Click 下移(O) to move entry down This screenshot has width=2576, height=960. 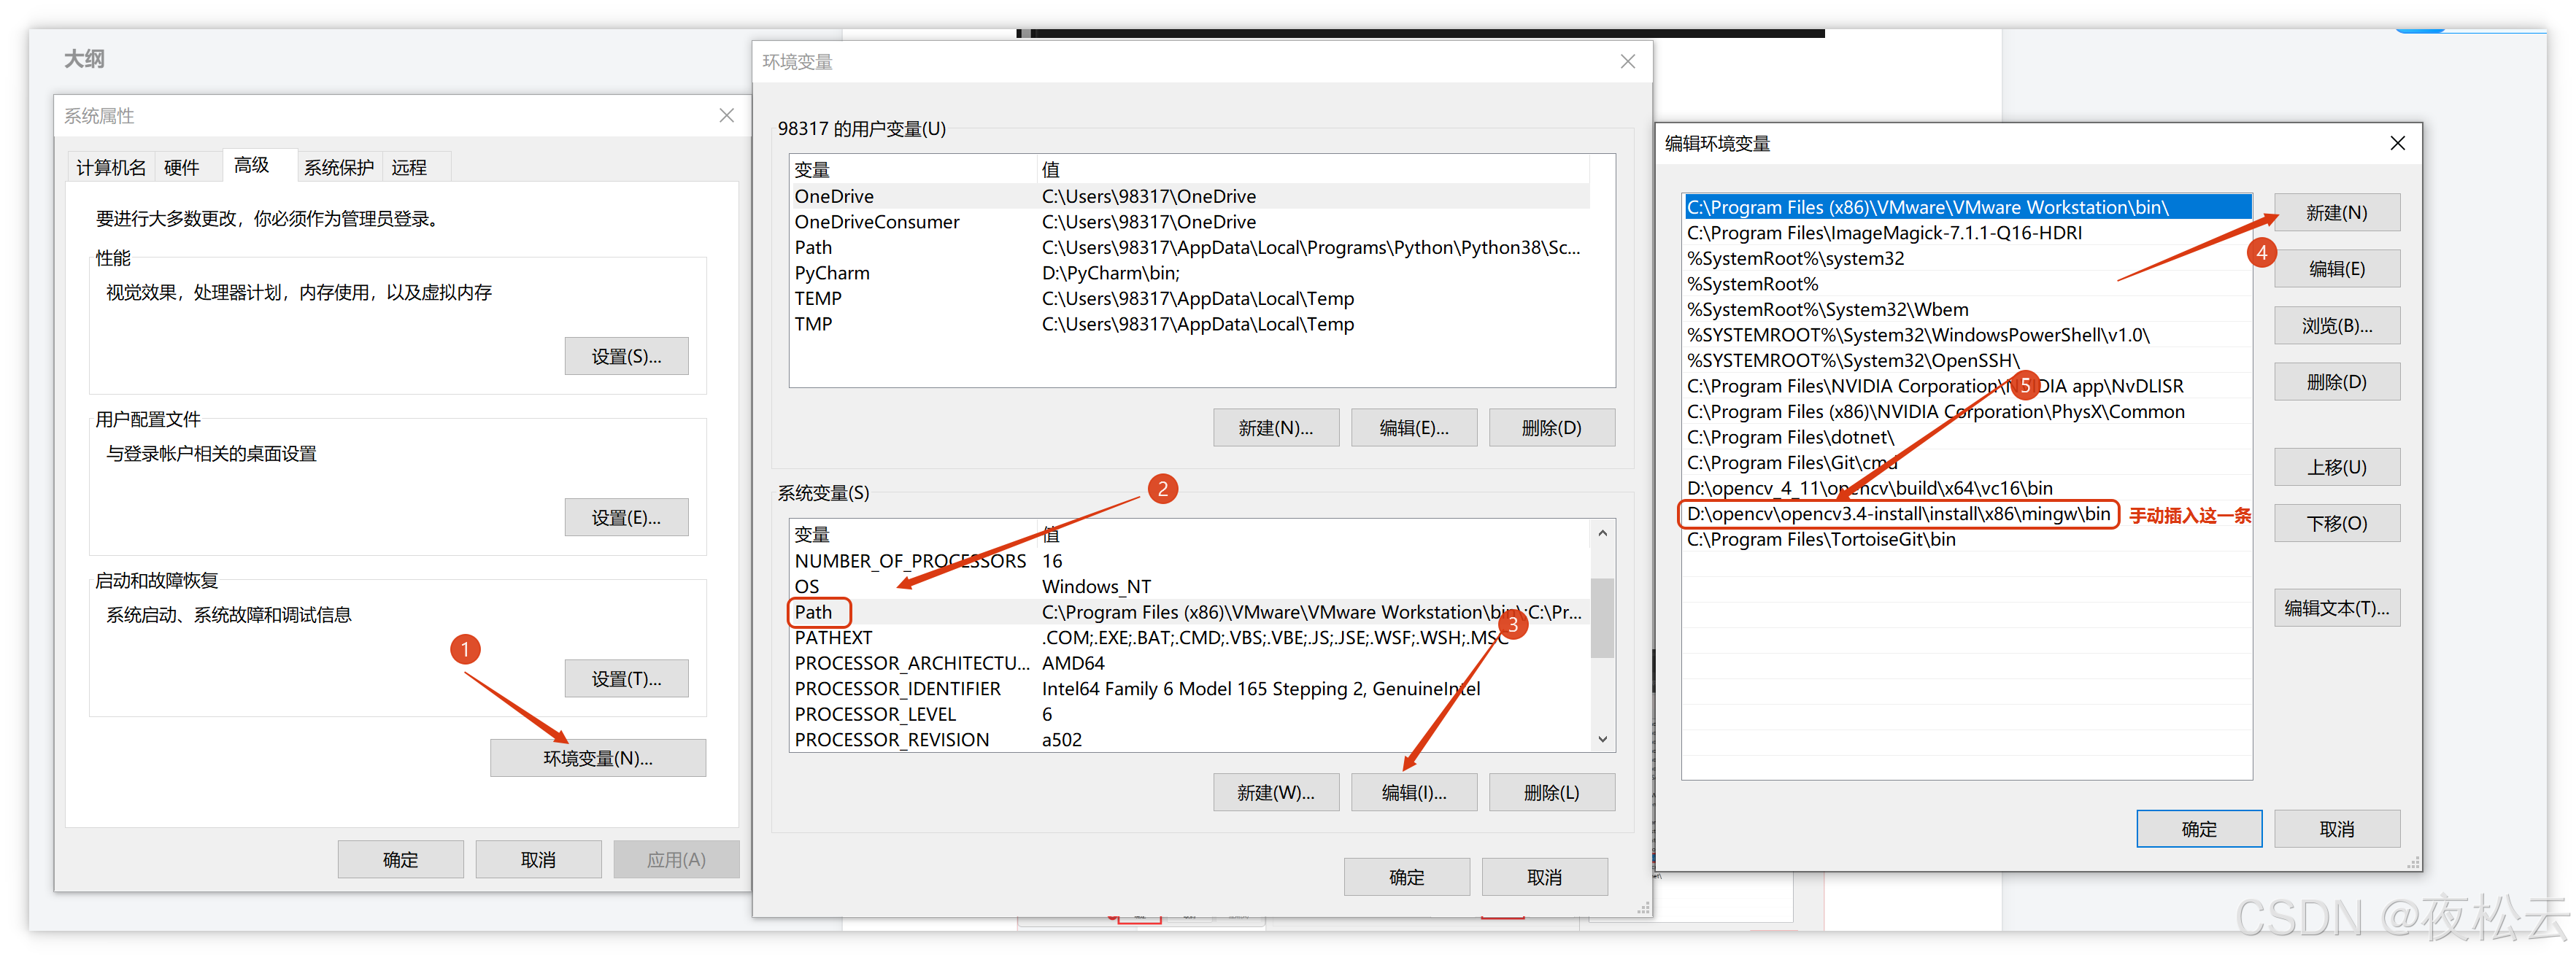tap(2336, 524)
